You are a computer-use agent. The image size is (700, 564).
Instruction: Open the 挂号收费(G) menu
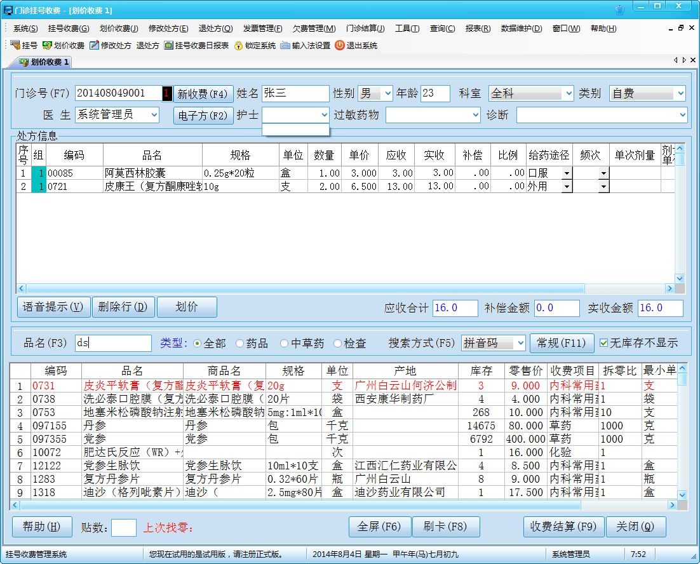[x=69, y=29]
